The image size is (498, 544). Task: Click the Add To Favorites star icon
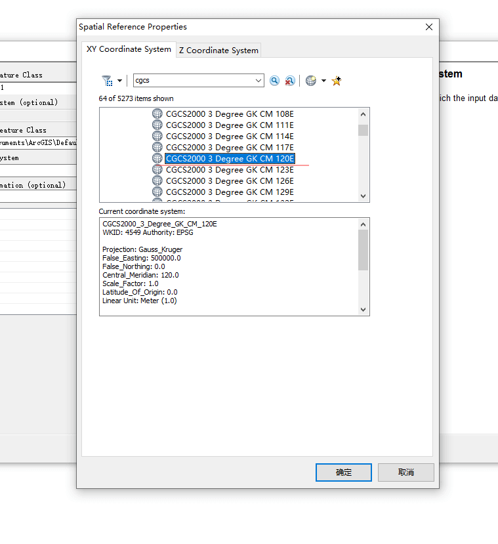tap(337, 81)
